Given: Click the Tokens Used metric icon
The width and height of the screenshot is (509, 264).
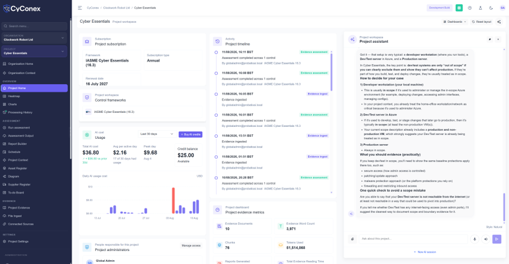Looking at the screenshot, I should point(280,245).
